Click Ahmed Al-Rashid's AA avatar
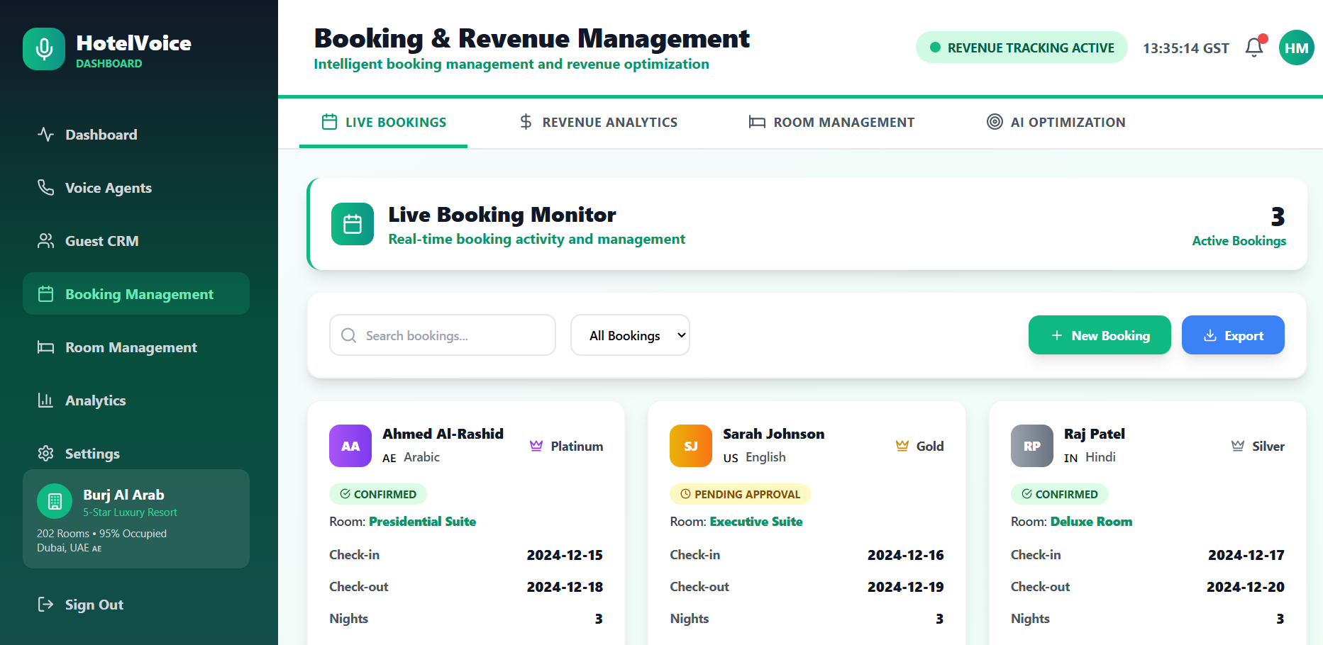Screen dimensions: 1323x645 (350, 446)
